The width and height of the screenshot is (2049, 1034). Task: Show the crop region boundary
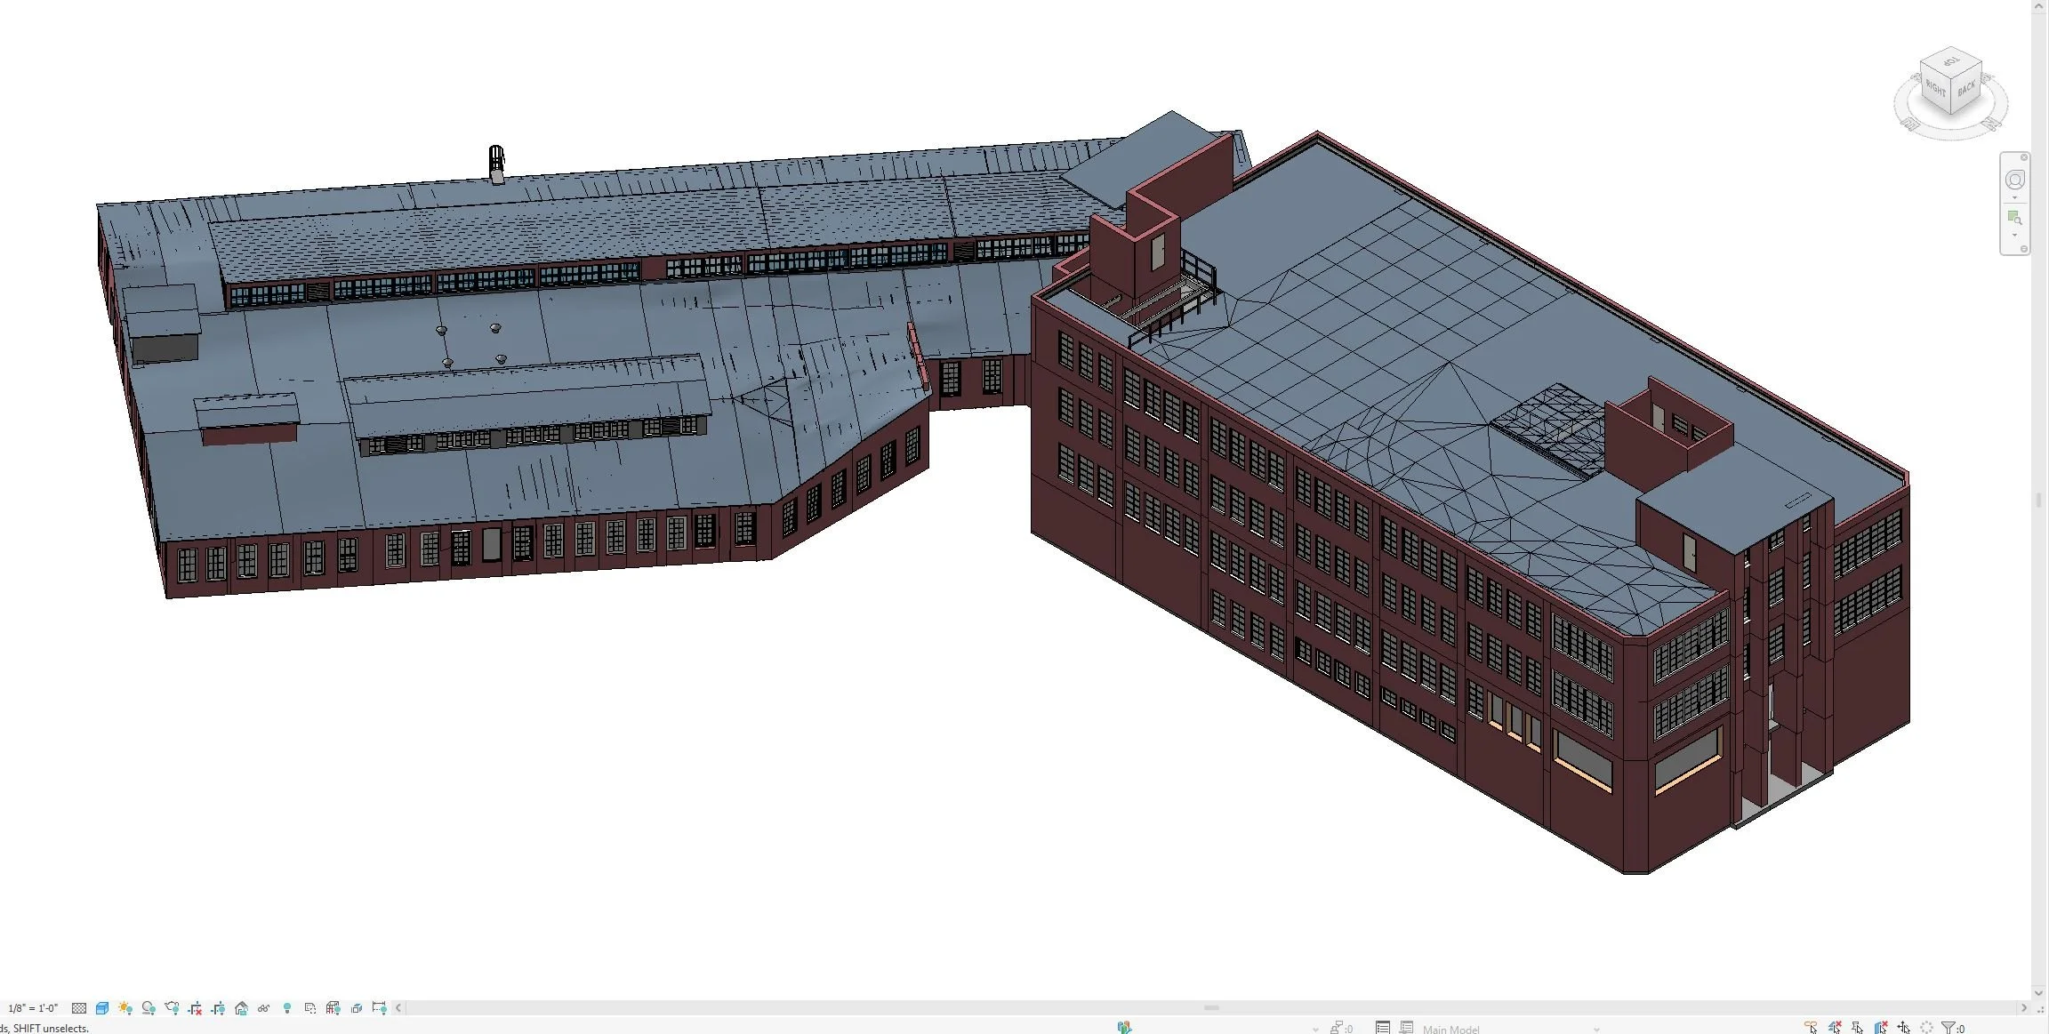tap(220, 1008)
